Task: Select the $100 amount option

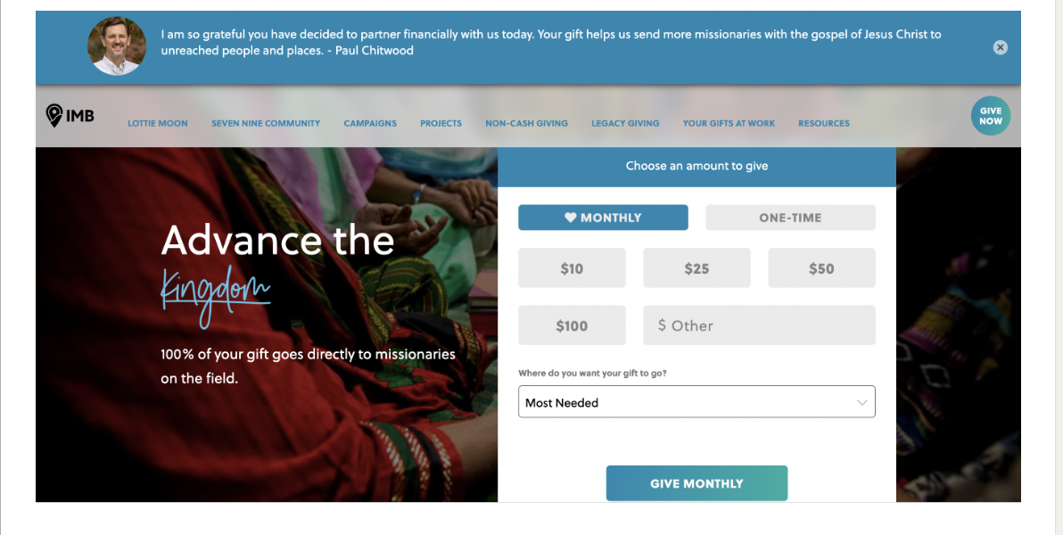Action: coord(572,325)
